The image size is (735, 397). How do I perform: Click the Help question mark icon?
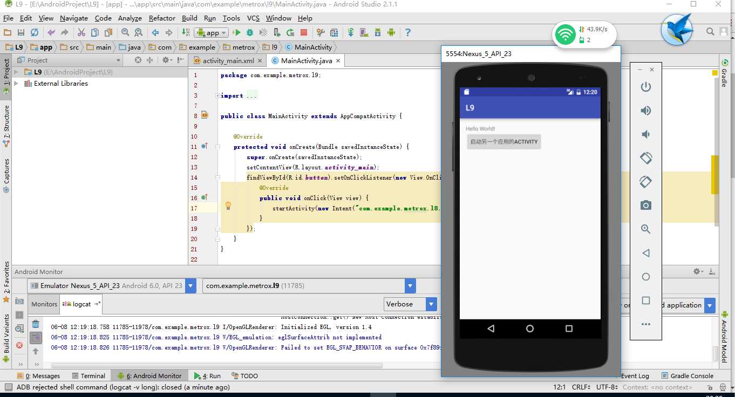(x=408, y=32)
